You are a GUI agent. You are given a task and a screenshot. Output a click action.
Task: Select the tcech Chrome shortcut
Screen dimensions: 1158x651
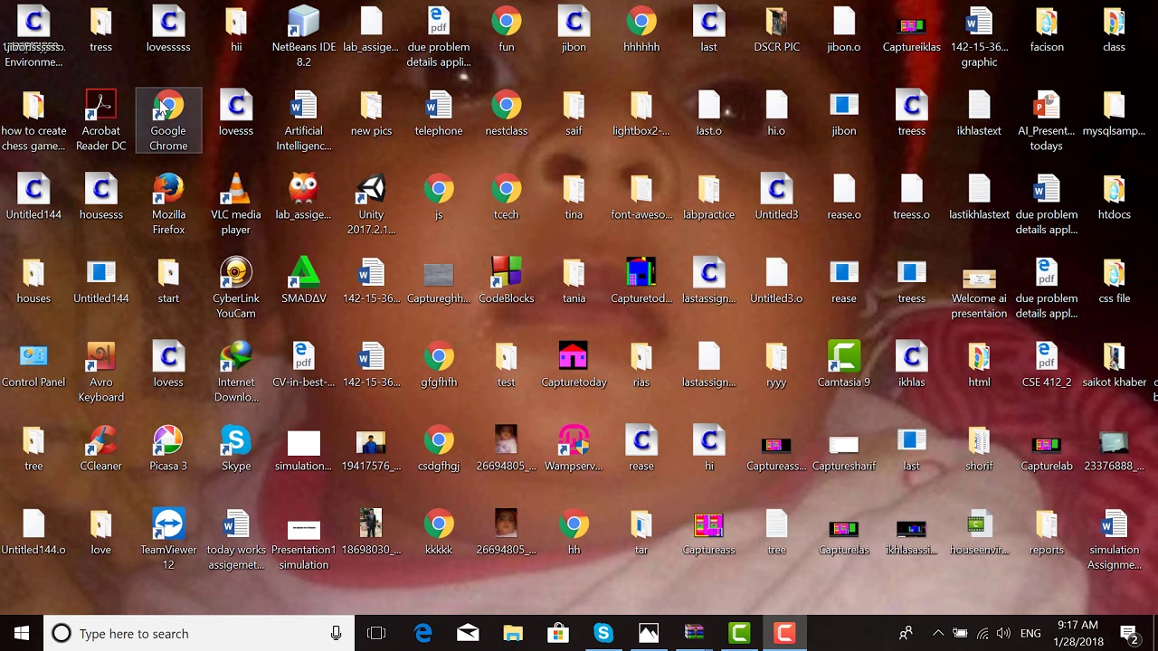[507, 197]
